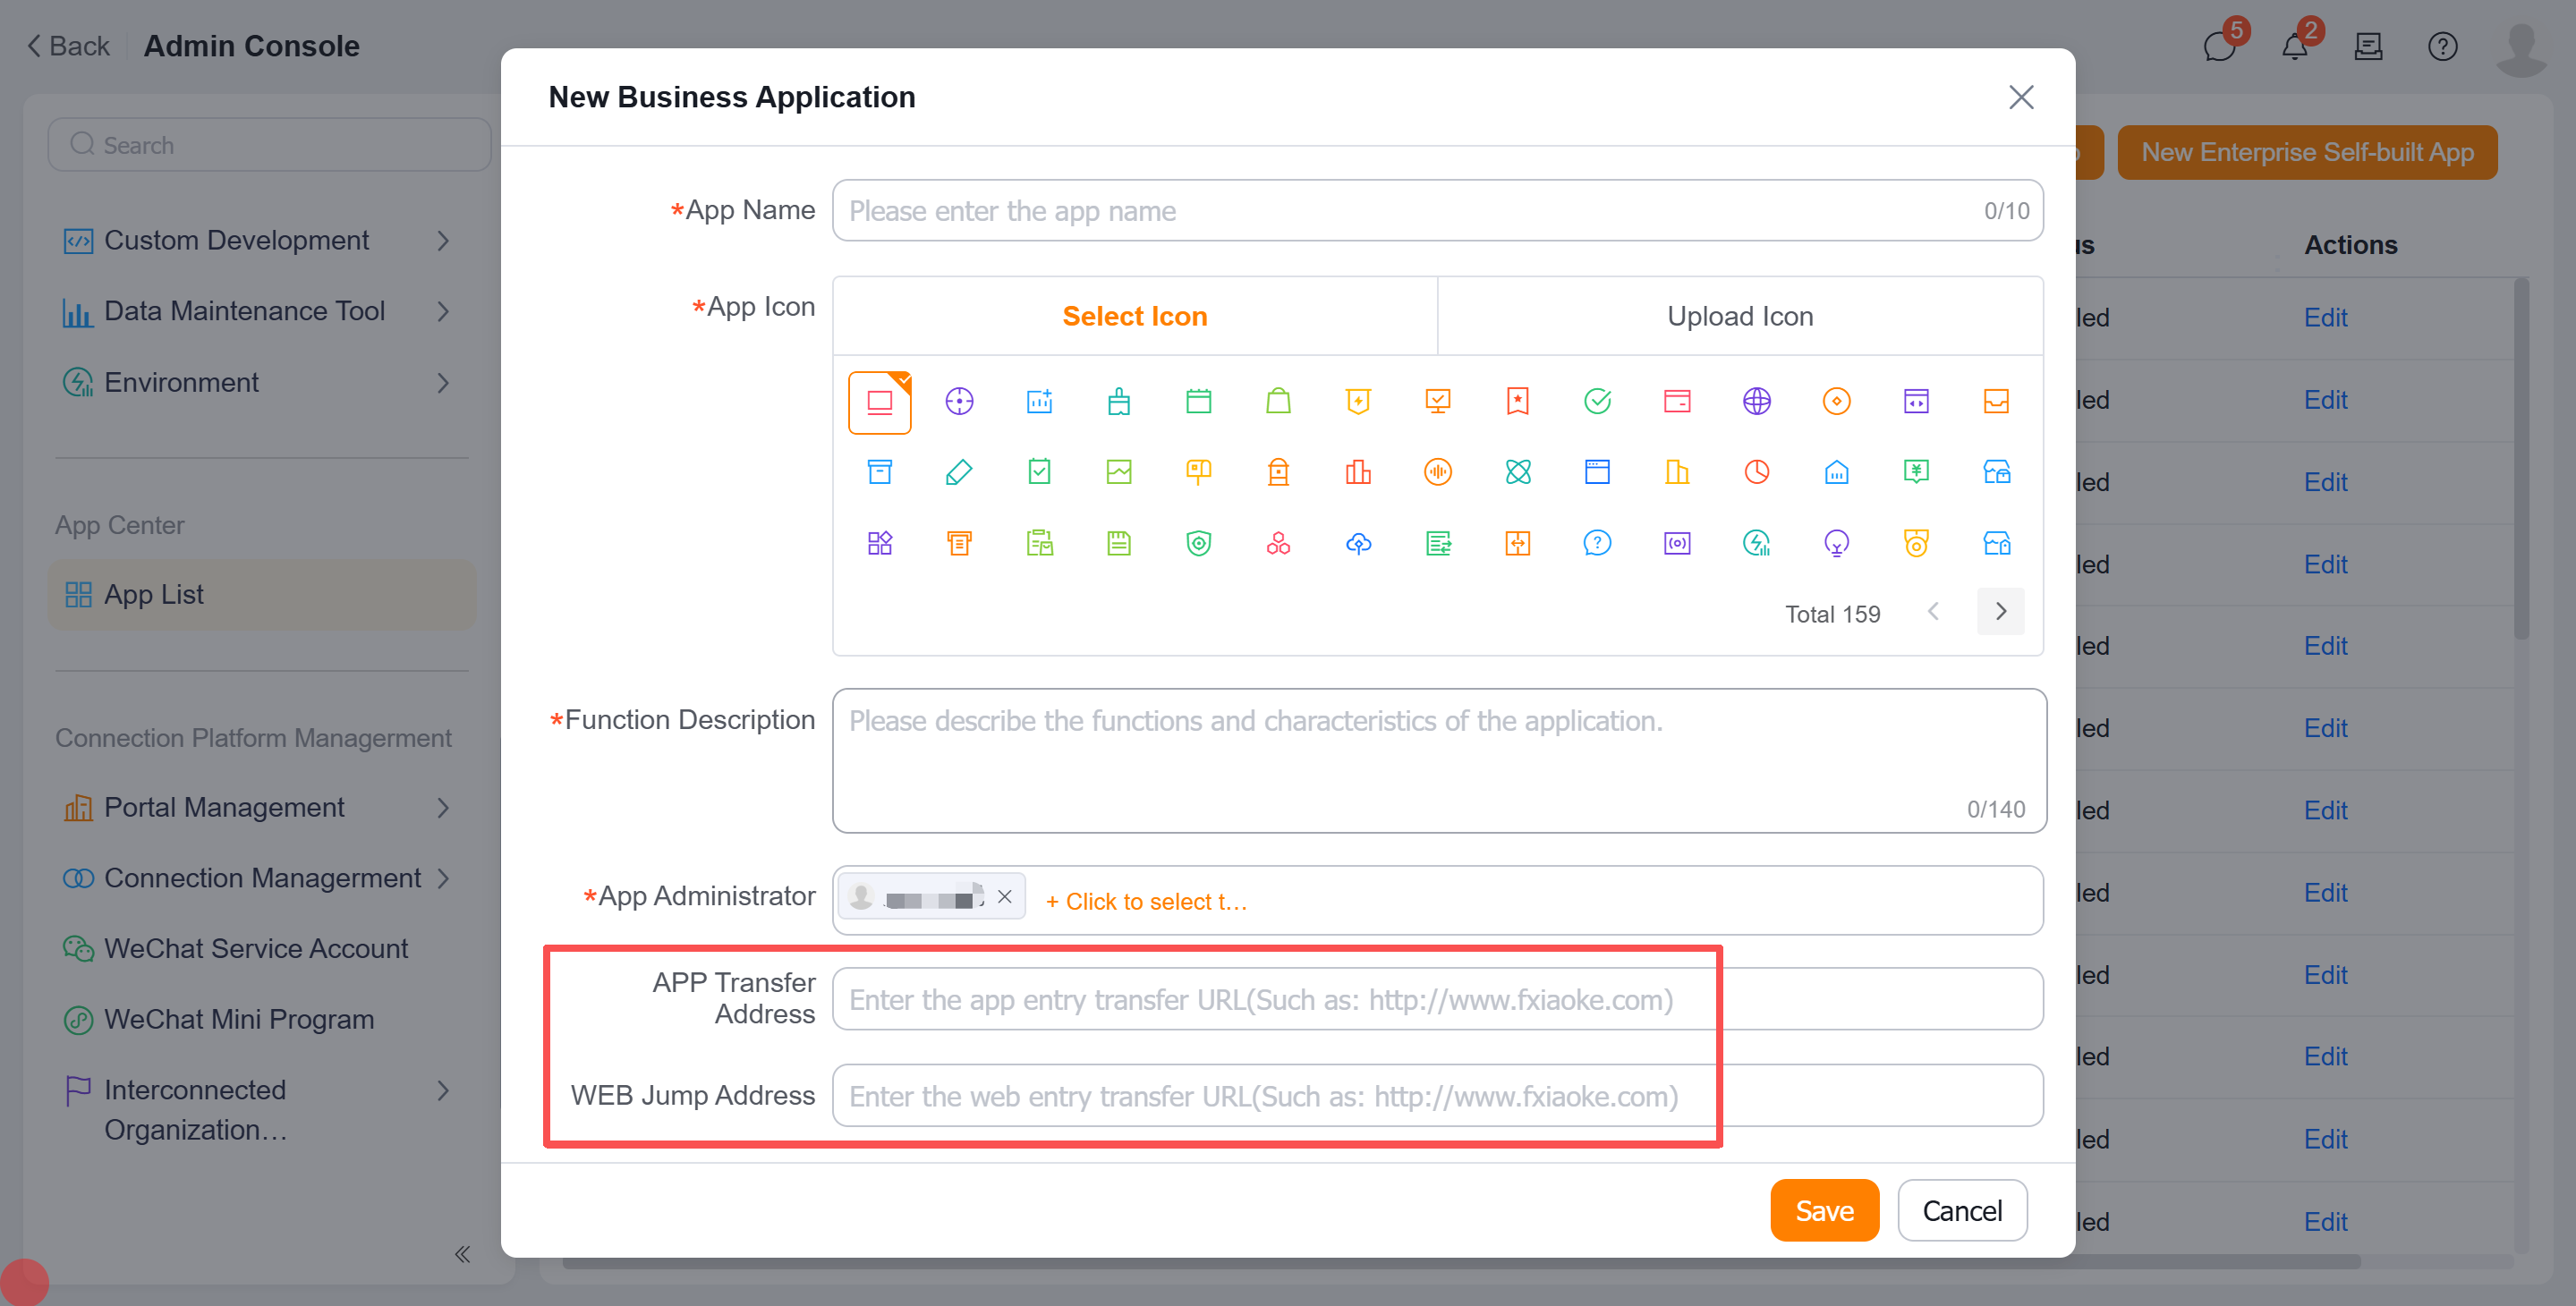Open App List in the sidebar
This screenshot has width=2576, height=1306.
coord(261,595)
